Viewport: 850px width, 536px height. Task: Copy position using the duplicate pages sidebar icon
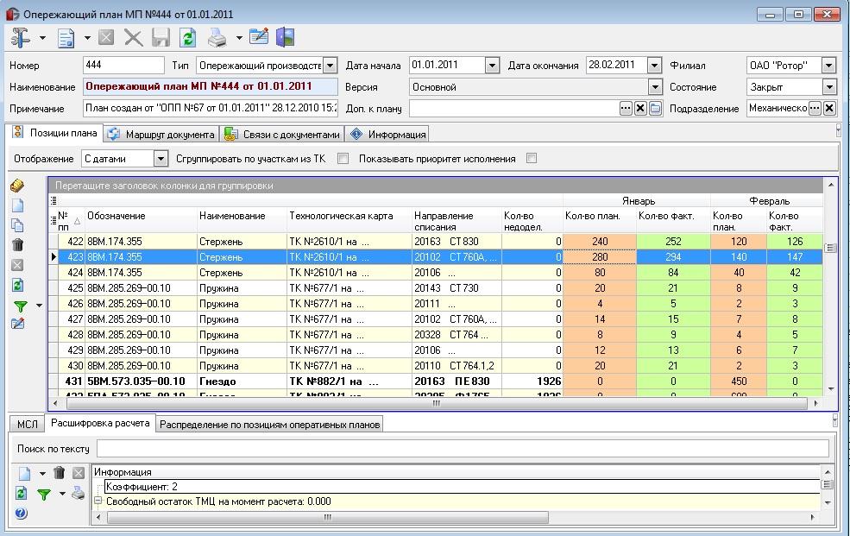point(17,225)
